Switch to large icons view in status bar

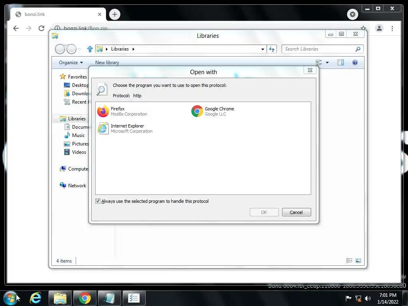[358, 261]
